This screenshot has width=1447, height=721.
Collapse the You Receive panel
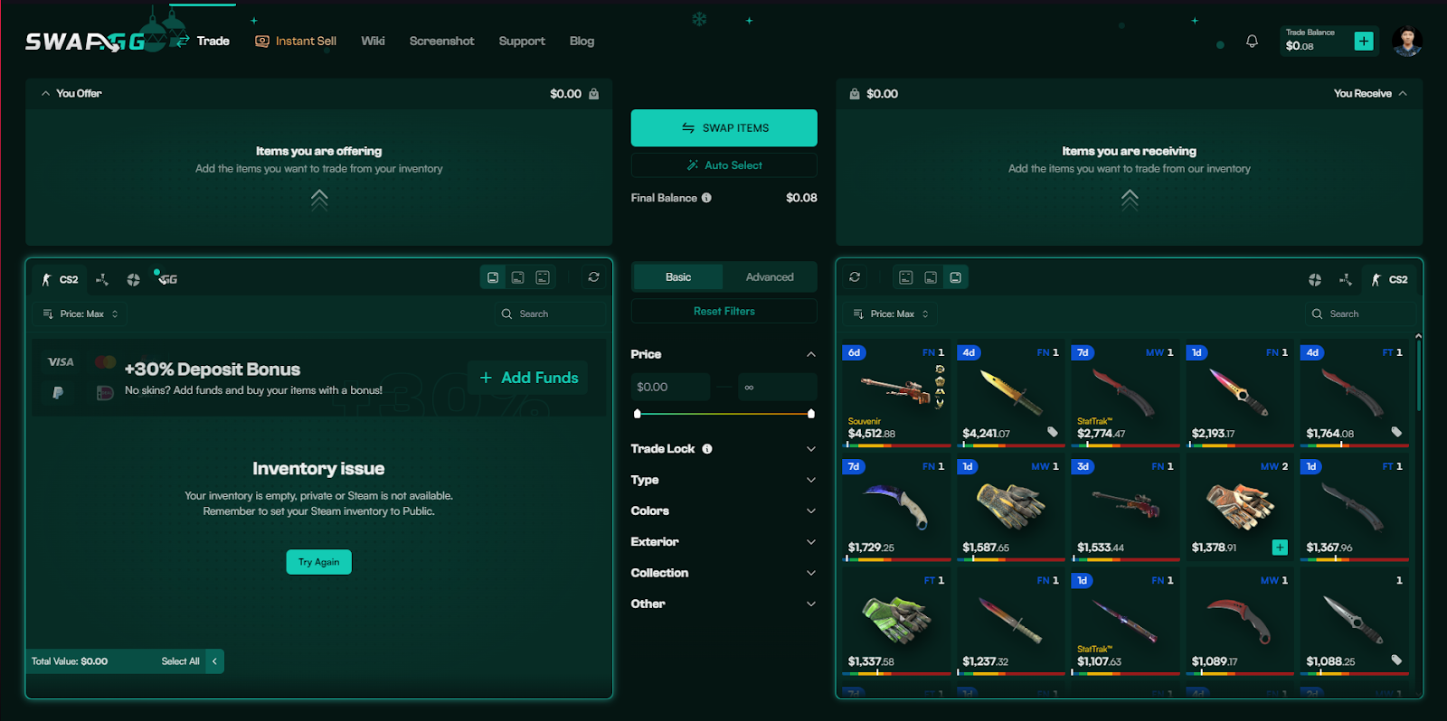point(1403,93)
